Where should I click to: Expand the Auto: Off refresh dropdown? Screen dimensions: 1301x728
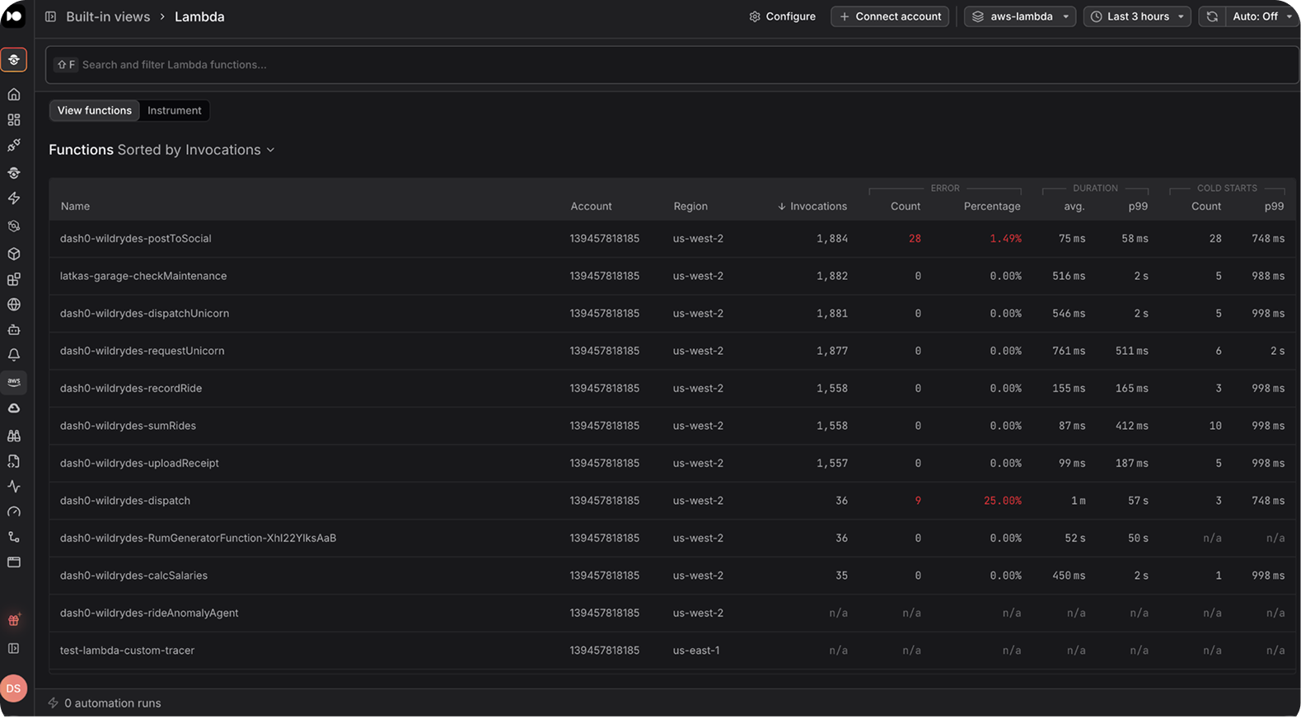(x=1261, y=16)
